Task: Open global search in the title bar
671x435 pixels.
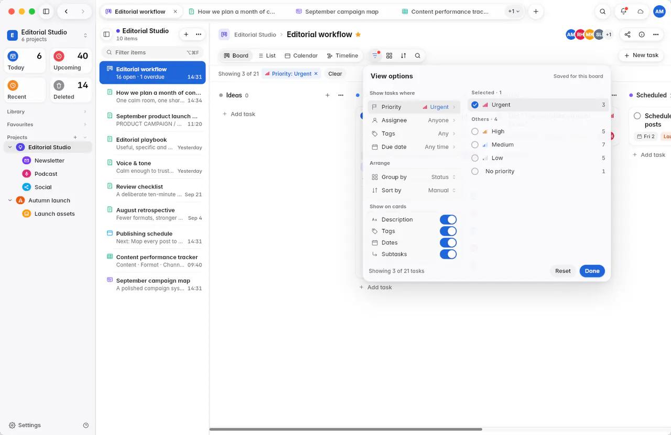Action: coord(603,12)
